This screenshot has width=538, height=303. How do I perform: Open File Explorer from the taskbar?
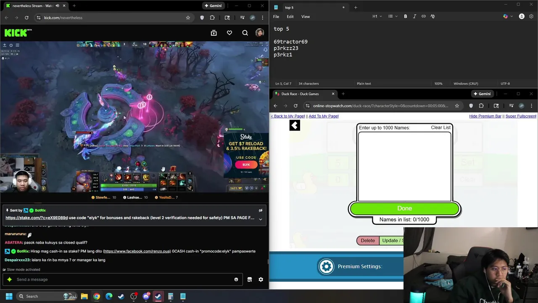click(x=84, y=296)
